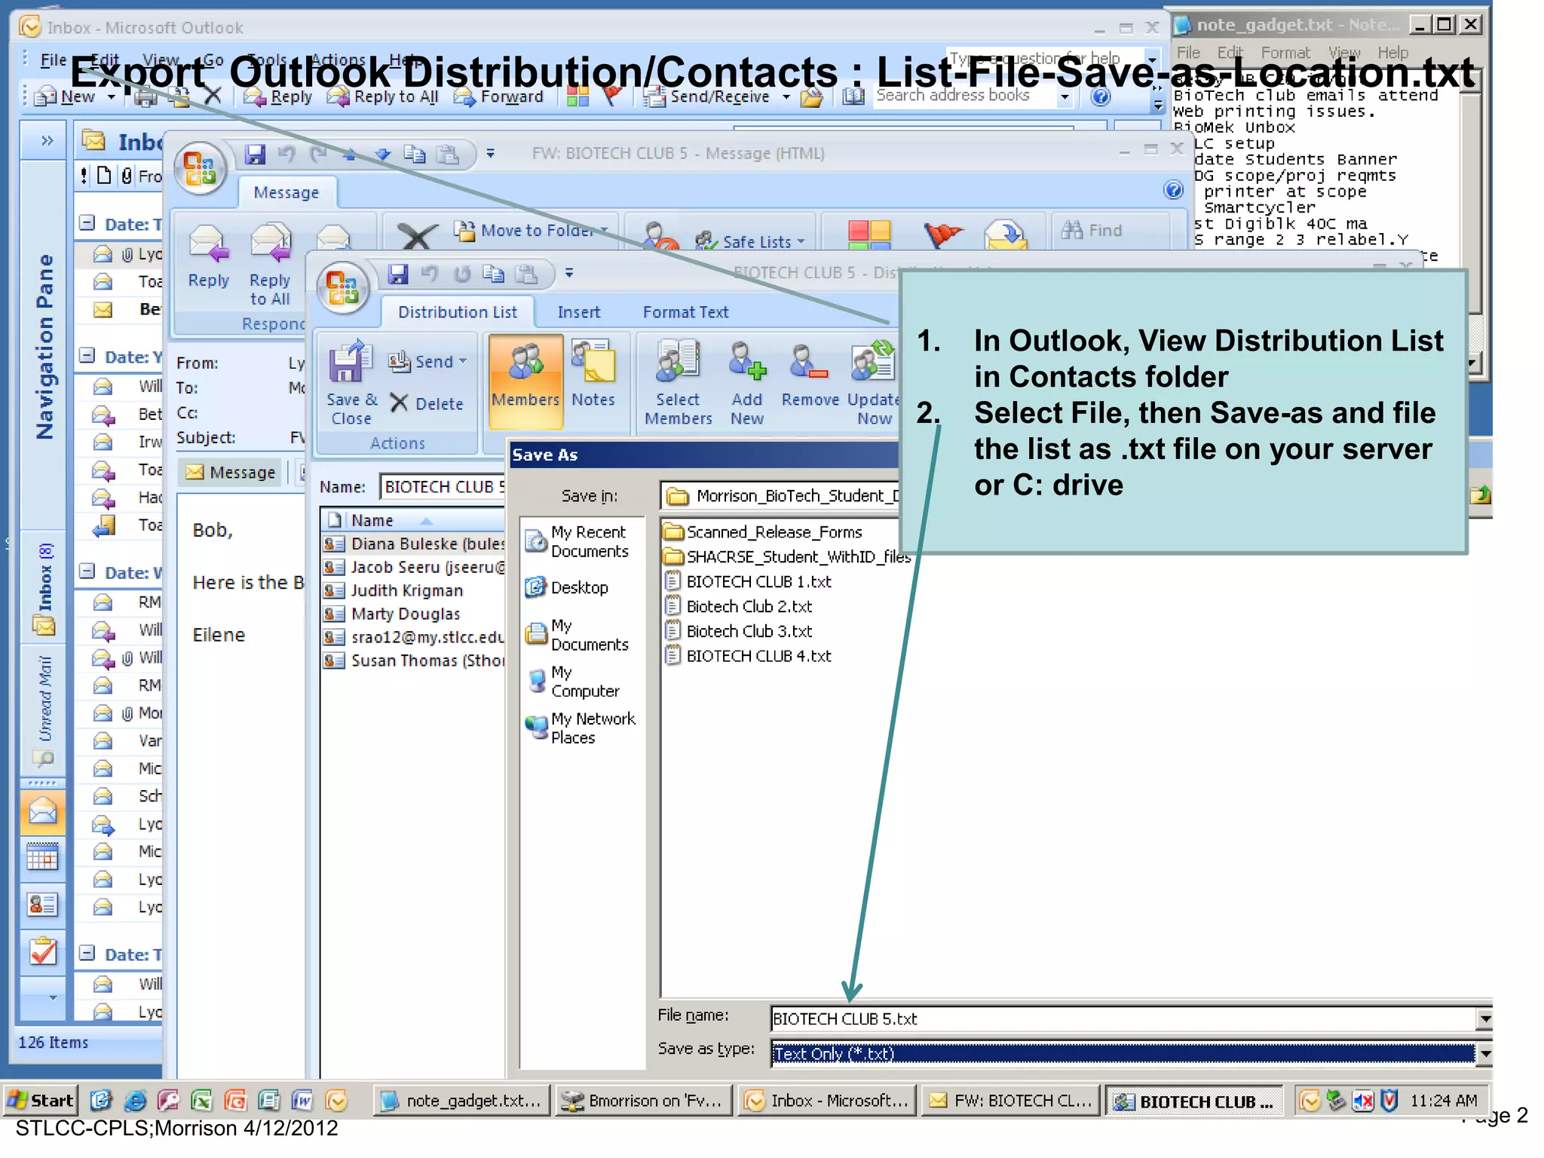Switch to the Insert tab

coord(578,312)
